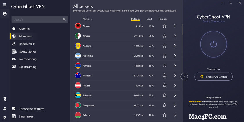Click the Australia flag icon

click(x=78, y=76)
